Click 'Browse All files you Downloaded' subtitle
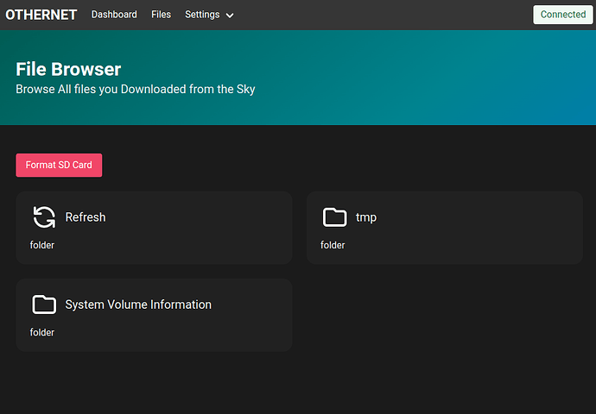Image resolution: width=596 pixels, height=414 pixels. pyautogui.click(x=136, y=89)
